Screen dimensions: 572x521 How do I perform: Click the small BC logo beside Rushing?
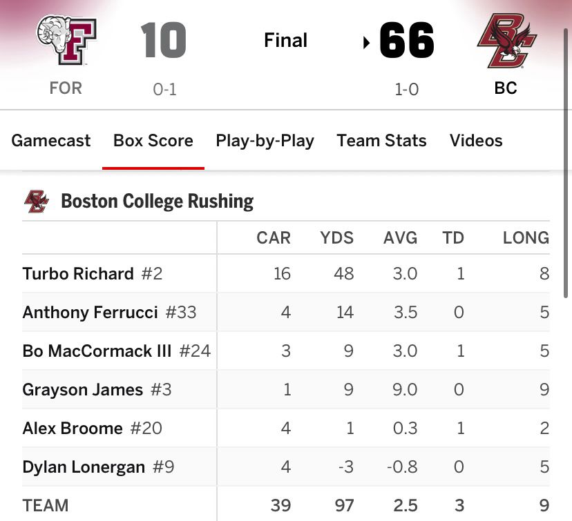pyautogui.click(x=37, y=201)
